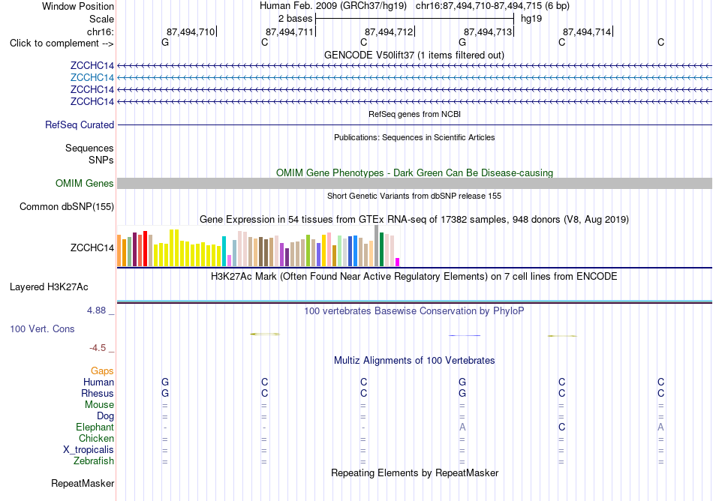Viewport: 713px width, 501px height.
Task: Click the RefSeq Curated intron line
Action: [x=414, y=125]
